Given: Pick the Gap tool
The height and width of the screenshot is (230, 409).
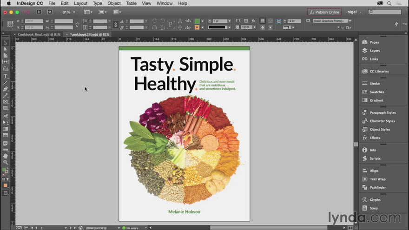Looking at the screenshot, I should [6, 62].
